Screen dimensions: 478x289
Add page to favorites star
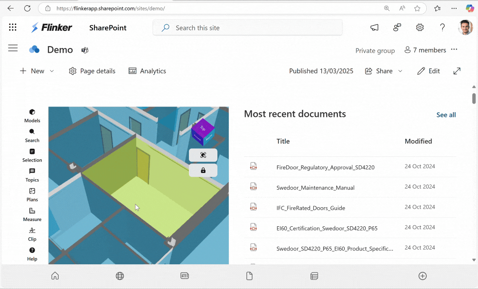pyautogui.click(x=417, y=8)
